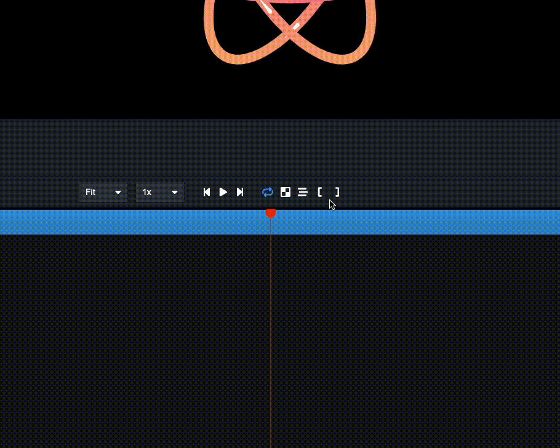Click the arrow on the Fit dropdown
Viewport: 560px width, 448px height.
click(x=118, y=192)
